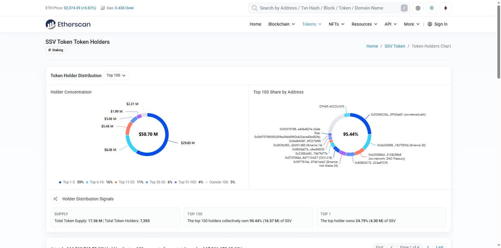Toggle the Top 26-50 legend entry
The width and height of the screenshot is (501, 248).
coord(159,182)
